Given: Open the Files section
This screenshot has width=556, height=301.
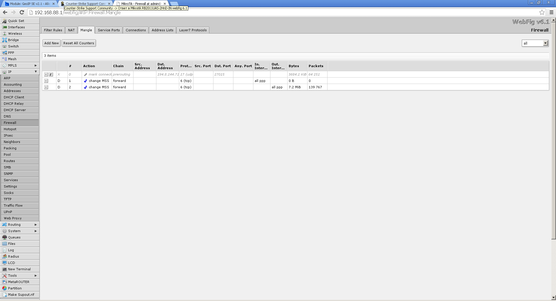Looking at the screenshot, I should click(x=20, y=244).
